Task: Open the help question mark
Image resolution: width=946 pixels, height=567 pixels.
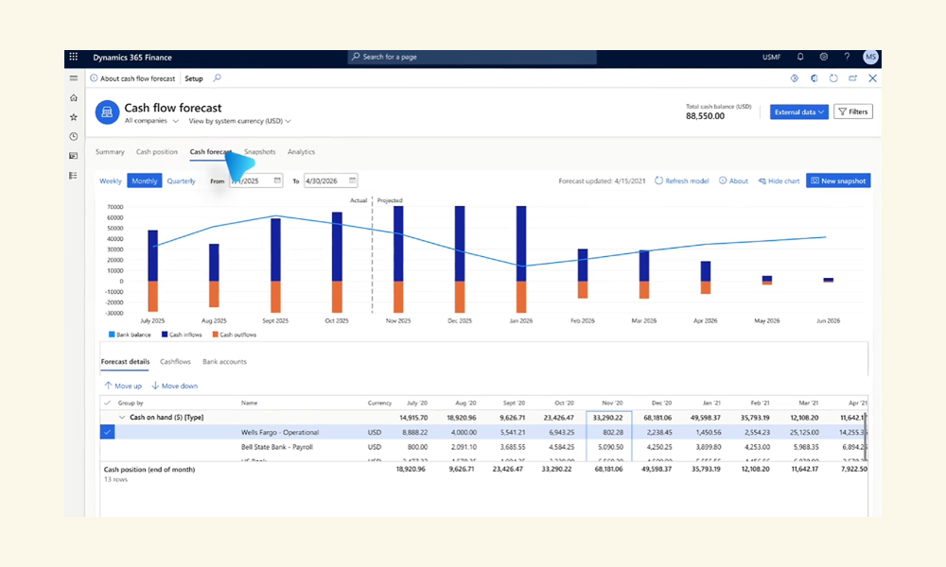Action: coord(847,57)
